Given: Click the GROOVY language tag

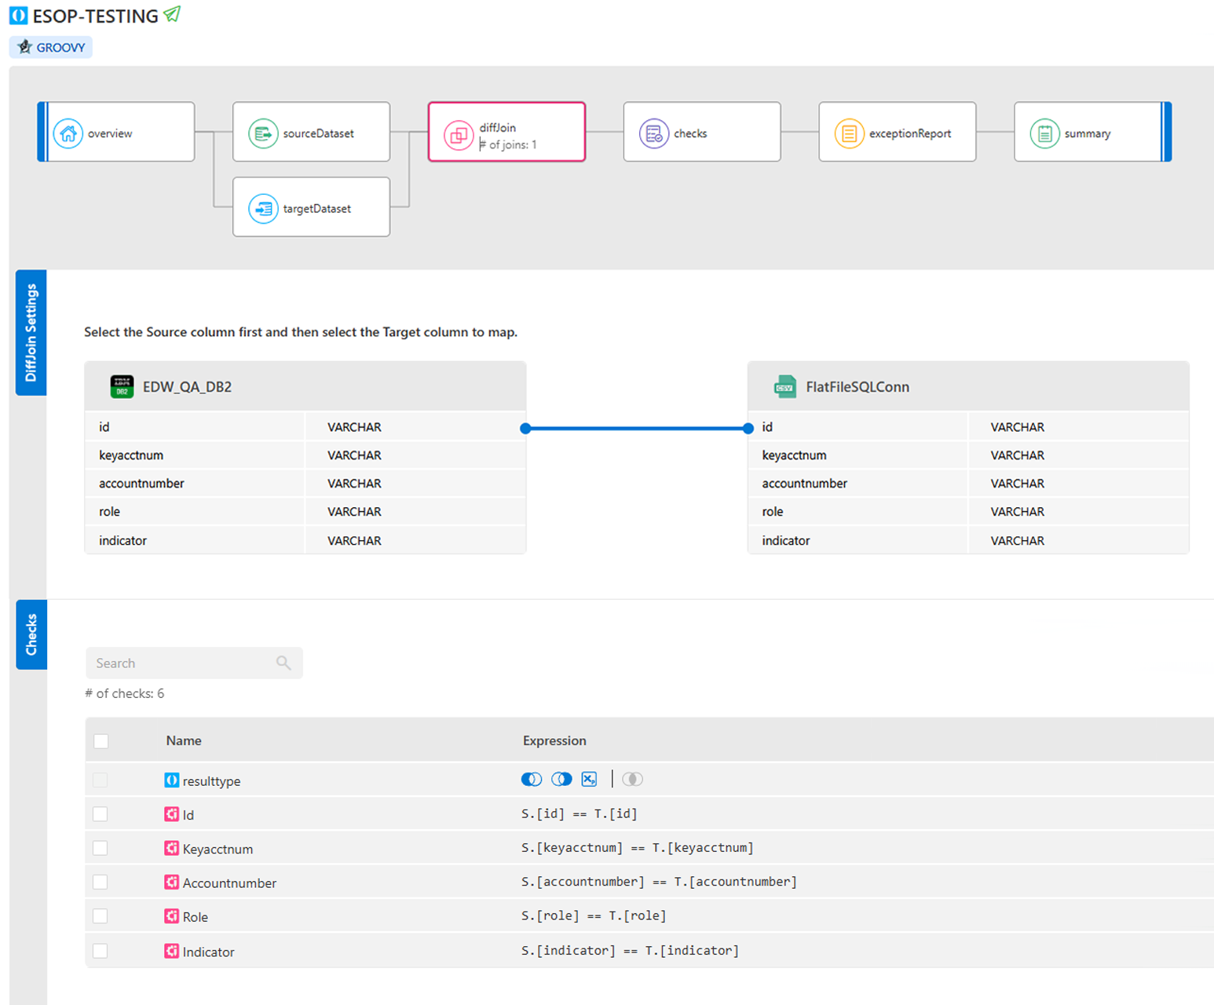Looking at the screenshot, I should coord(51,47).
